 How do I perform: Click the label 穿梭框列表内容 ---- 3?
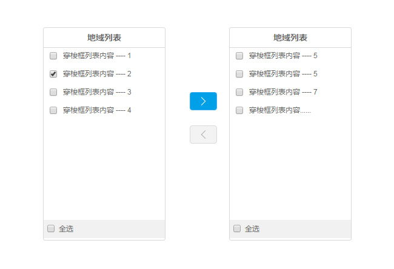click(97, 92)
